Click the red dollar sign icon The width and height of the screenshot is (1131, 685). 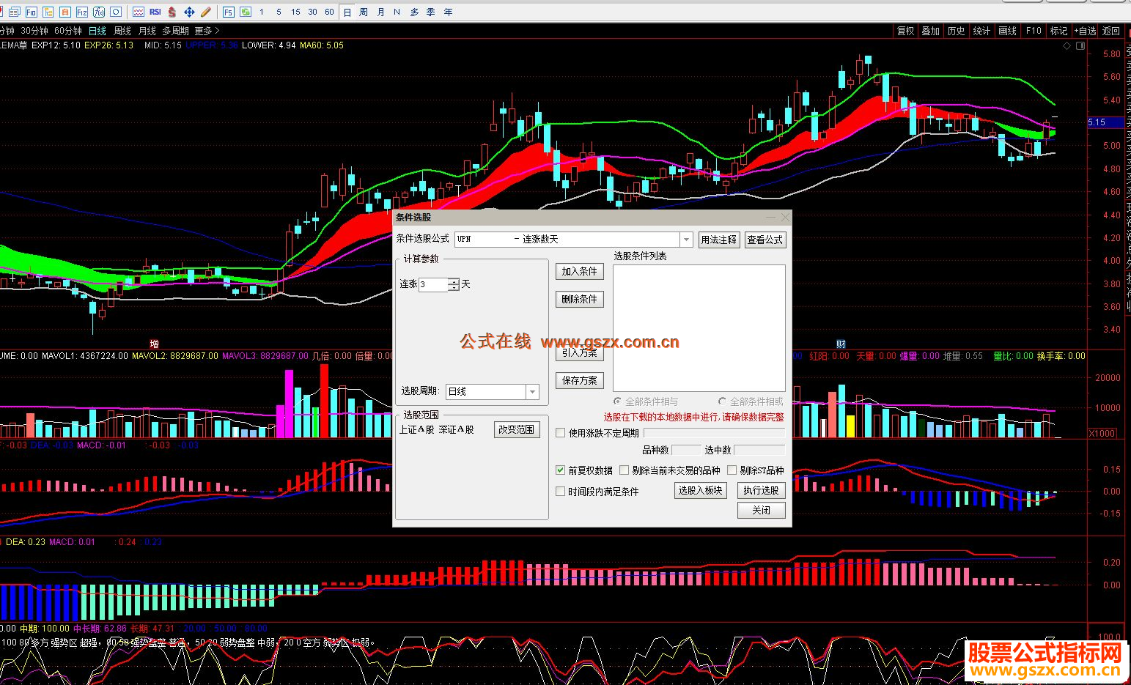pyautogui.click(x=172, y=12)
